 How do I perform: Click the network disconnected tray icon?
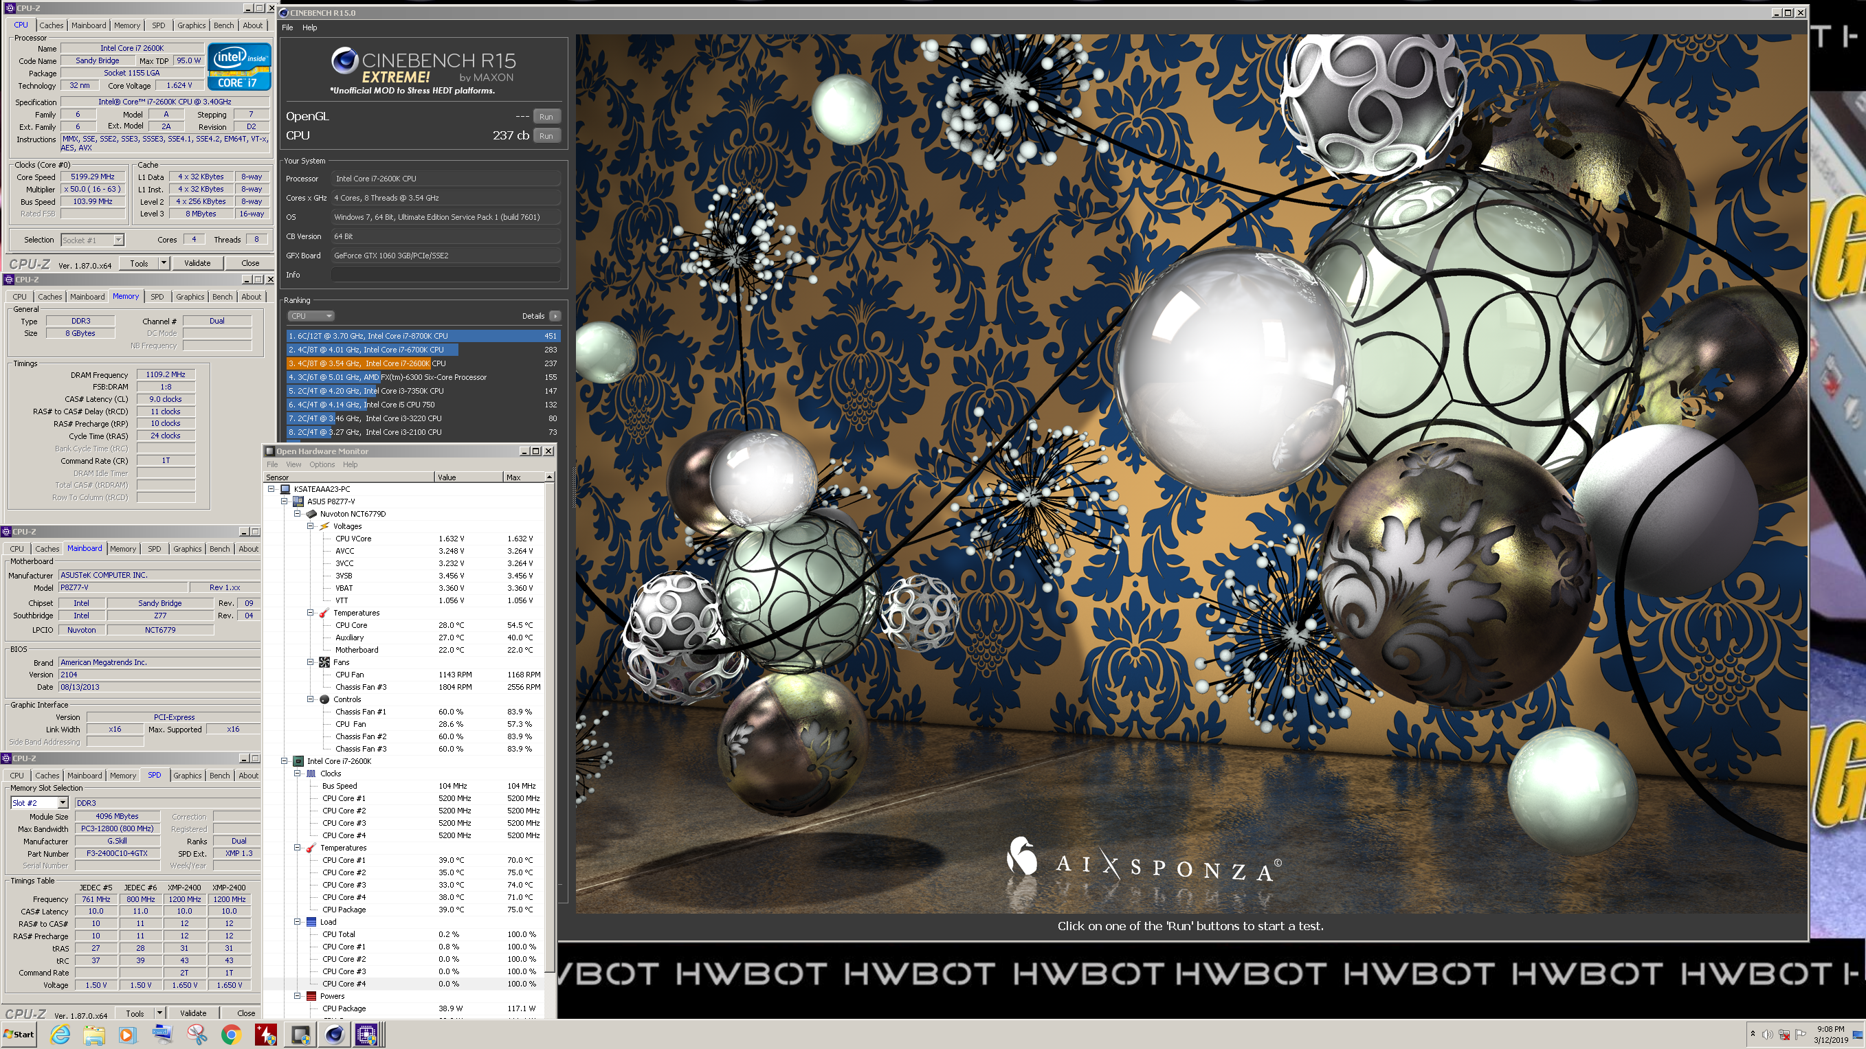click(1784, 1035)
